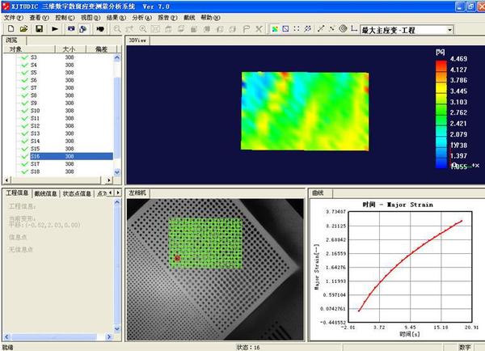
Task: Sort by the 对象 column header
Action: pos(29,49)
